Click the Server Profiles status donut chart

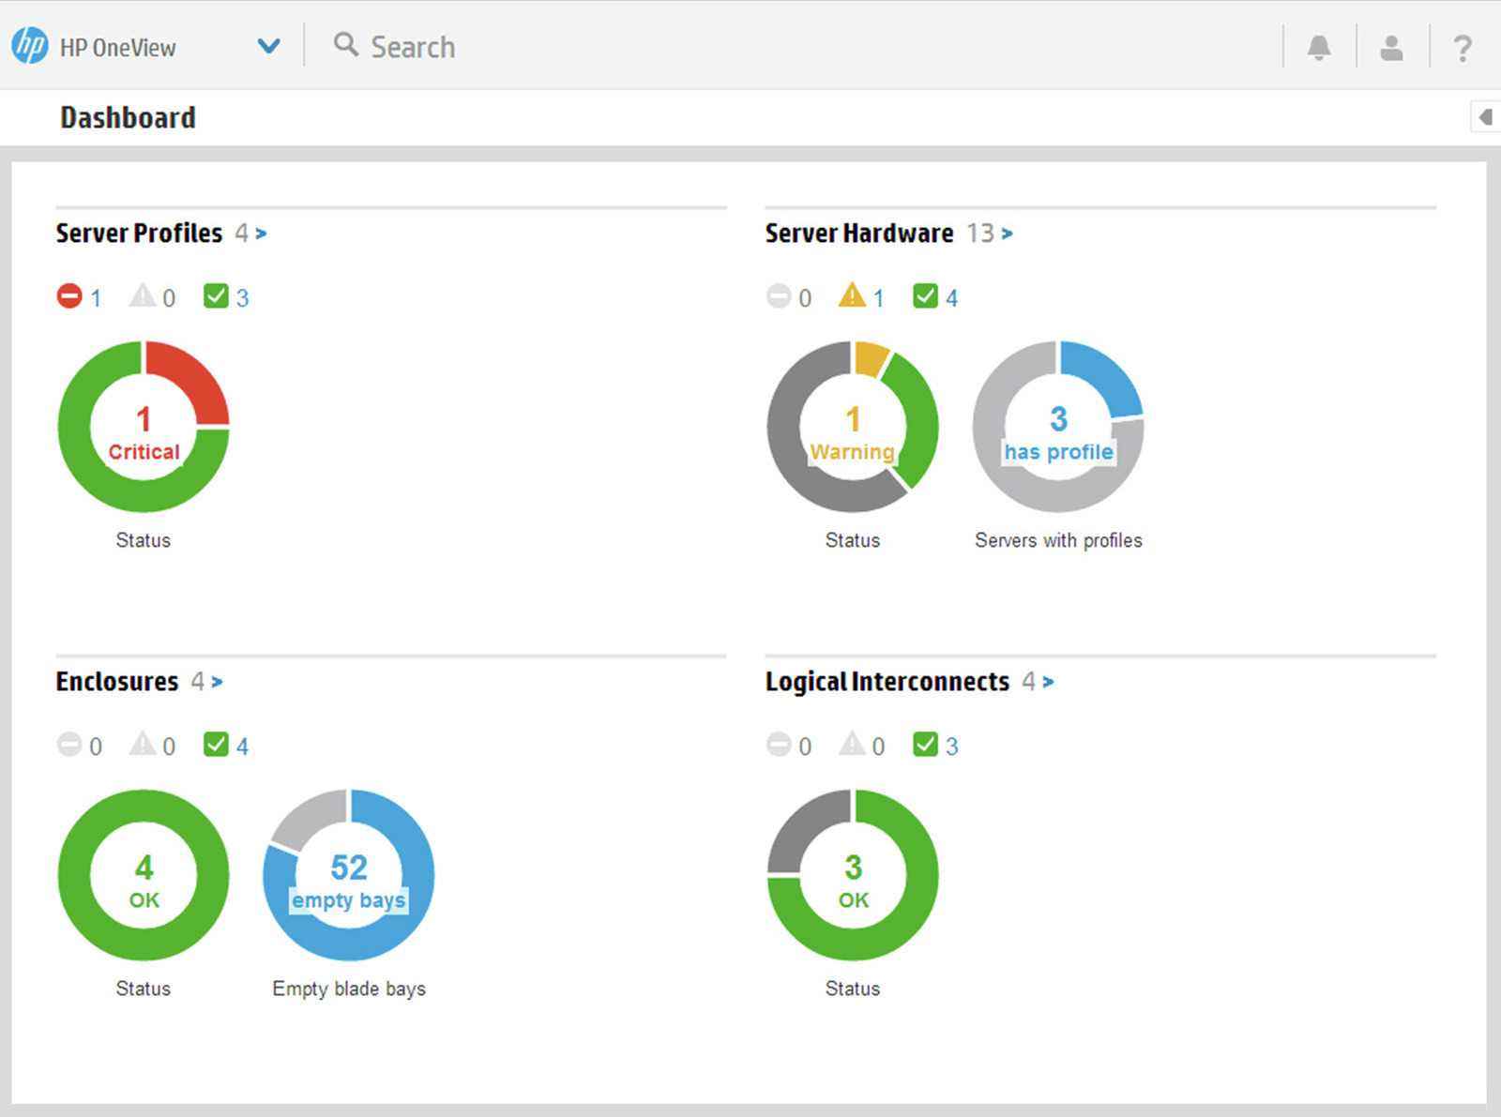[x=144, y=427]
